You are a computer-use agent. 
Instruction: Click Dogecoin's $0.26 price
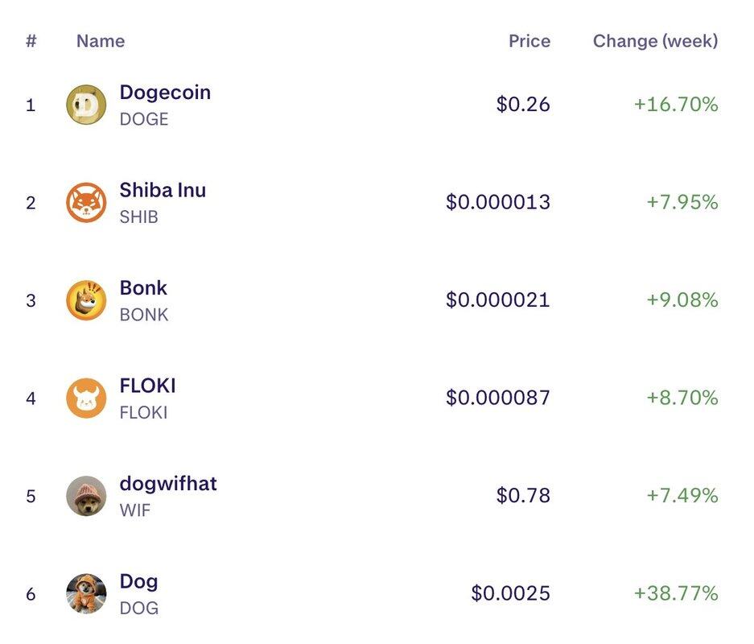(x=523, y=105)
